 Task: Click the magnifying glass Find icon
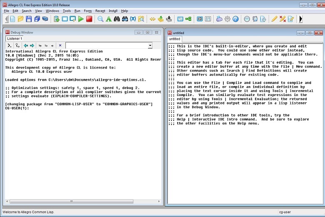pyautogui.click(x=100, y=19)
